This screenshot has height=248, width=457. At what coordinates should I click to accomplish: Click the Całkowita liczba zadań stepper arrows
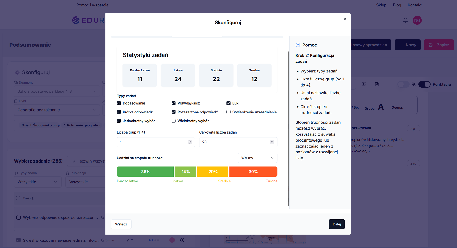point(272,142)
